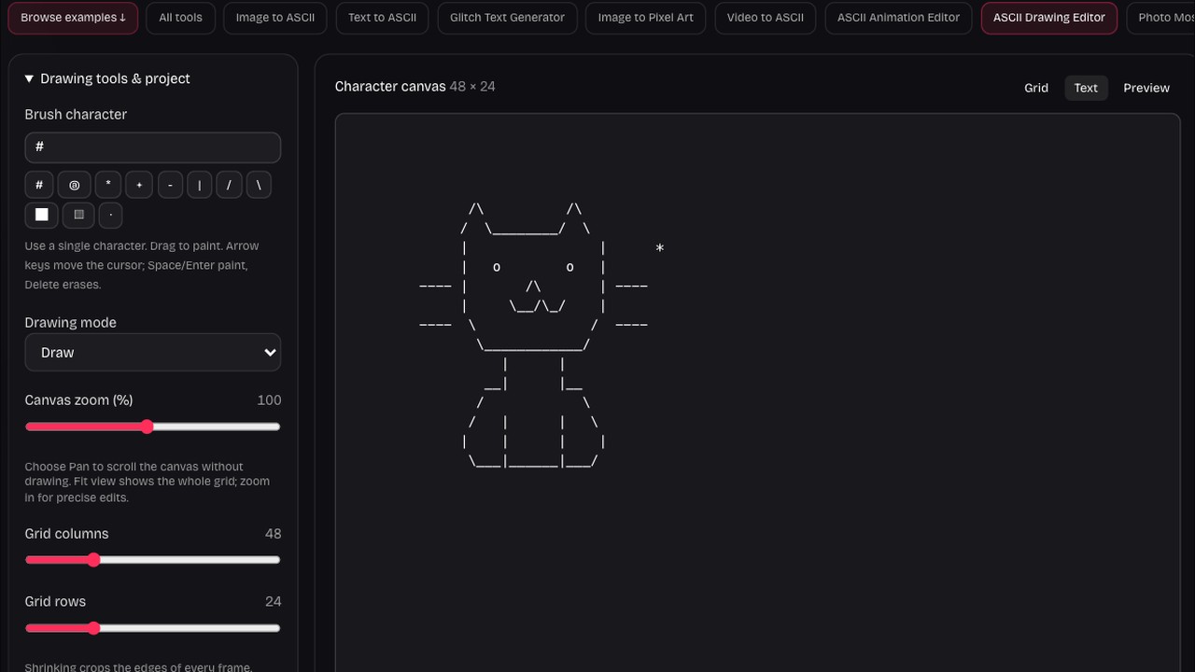Image resolution: width=1195 pixels, height=672 pixels.
Task: Open the Text to ASCII tool
Action: point(382,18)
